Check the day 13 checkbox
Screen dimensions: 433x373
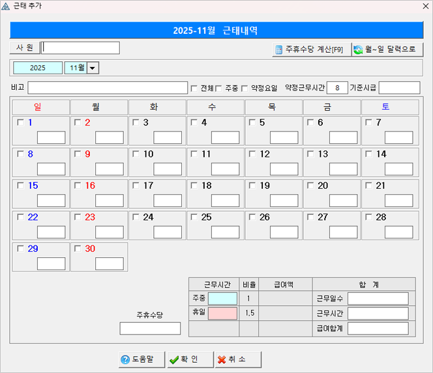(x=310, y=154)
